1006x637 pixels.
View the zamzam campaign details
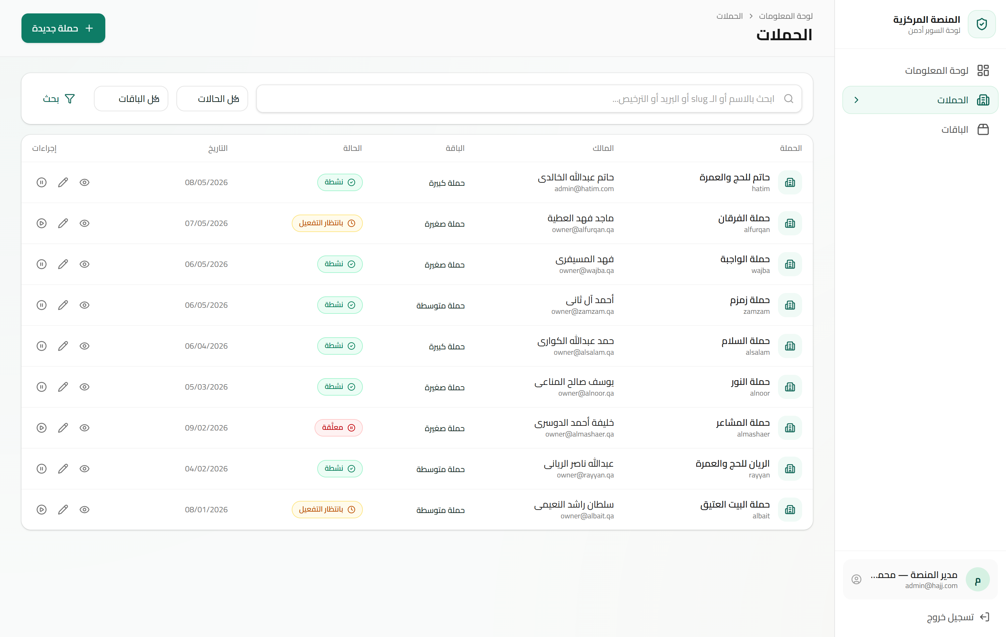[85, 305]
